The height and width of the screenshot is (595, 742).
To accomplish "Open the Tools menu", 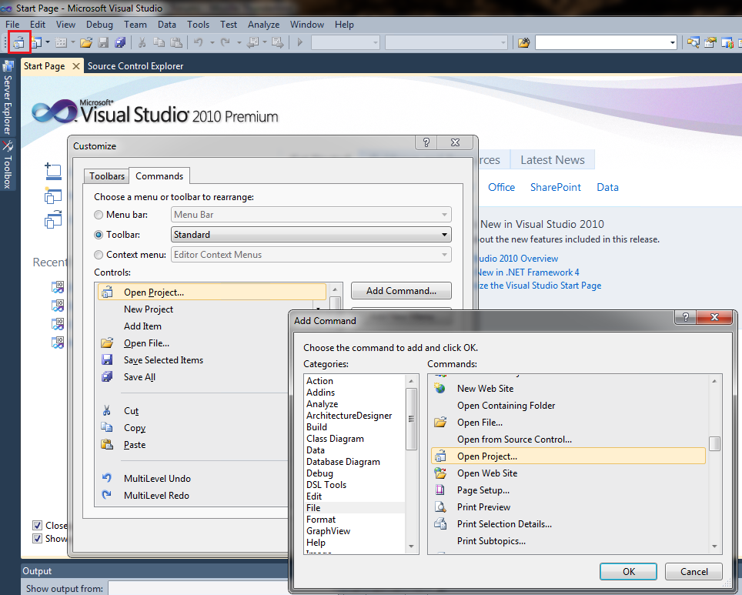I will tap(198, 25).
